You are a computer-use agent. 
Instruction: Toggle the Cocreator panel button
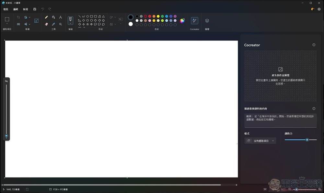click(194, 21)
